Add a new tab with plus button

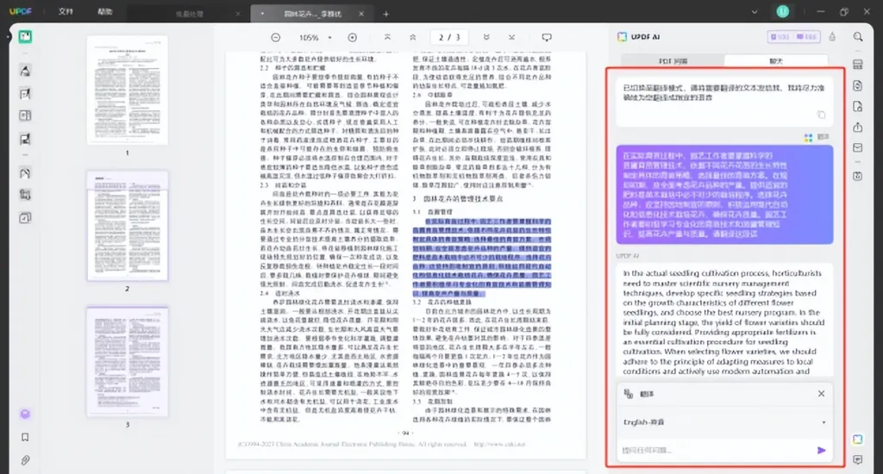[x=385, y=14]
